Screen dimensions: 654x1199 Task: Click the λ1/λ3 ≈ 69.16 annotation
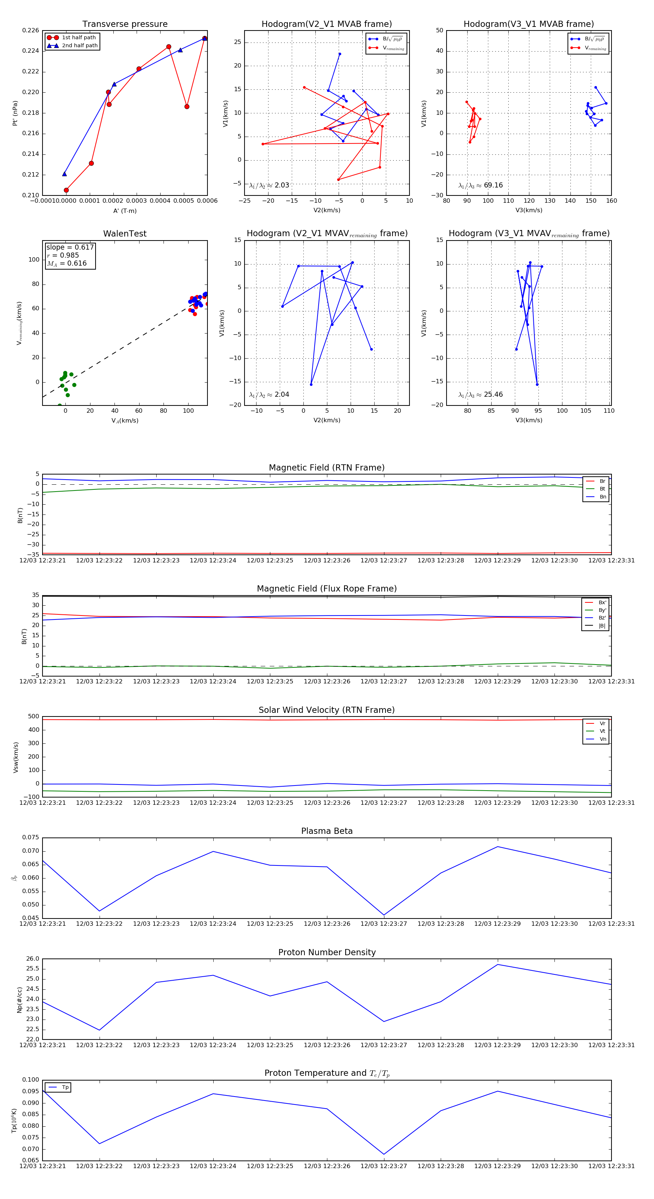click(x=480, y=185)
